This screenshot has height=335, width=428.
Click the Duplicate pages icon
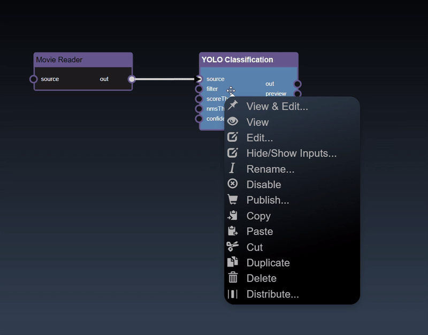pos(232,262)
